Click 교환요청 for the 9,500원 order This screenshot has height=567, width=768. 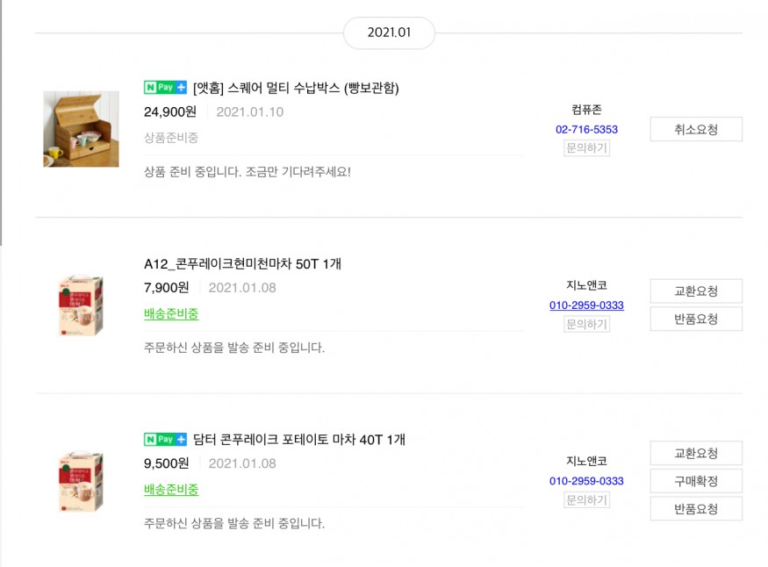pos(696,454)
